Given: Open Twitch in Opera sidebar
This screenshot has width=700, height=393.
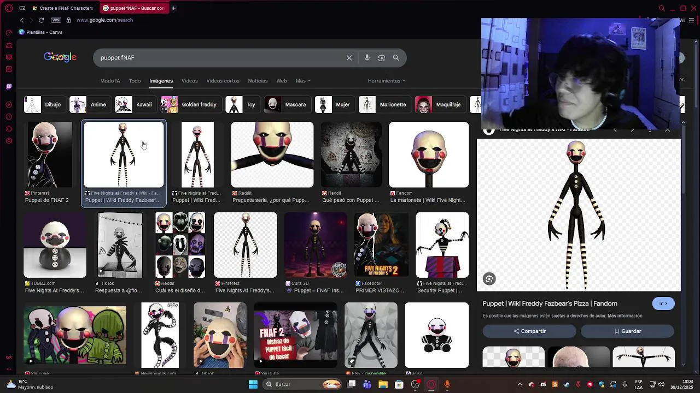Looking at the screenshot, I should (9, 86).
